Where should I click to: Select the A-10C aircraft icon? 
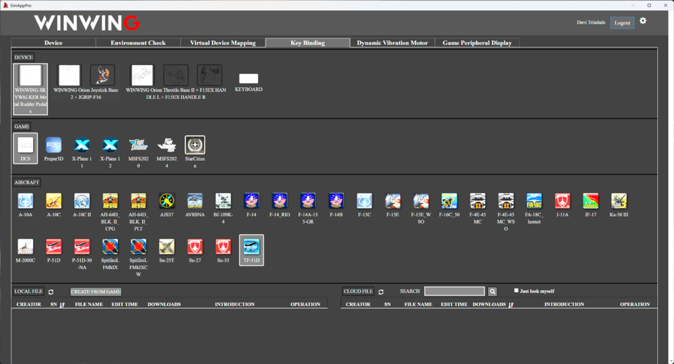54,201
